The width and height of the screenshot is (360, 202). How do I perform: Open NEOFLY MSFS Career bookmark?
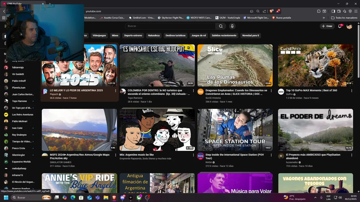(199, 18)
